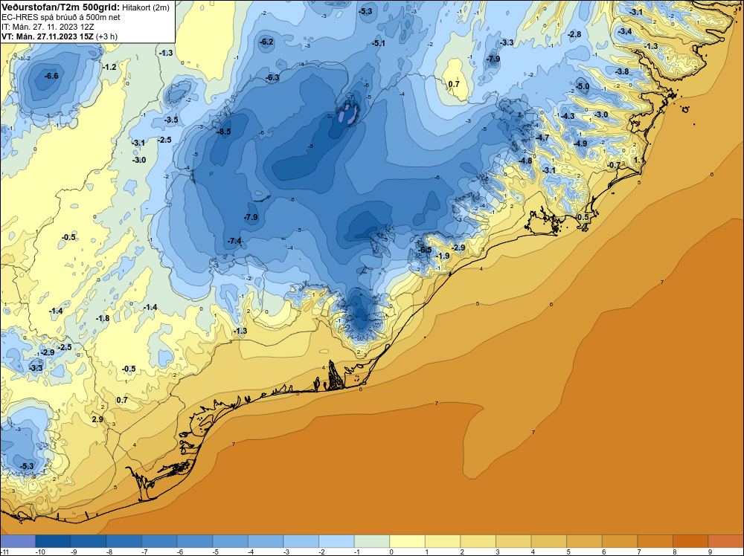744x556 pixels.
Task: Click the 2.9 temperature label
Action: [x=97, y=419]
